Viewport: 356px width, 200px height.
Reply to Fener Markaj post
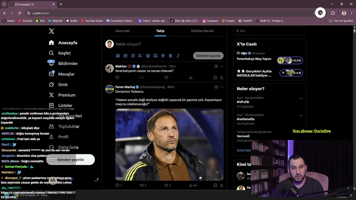[118, 185]
